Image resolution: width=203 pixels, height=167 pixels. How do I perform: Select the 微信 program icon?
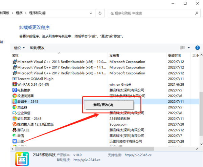click(x=15, y=135)
